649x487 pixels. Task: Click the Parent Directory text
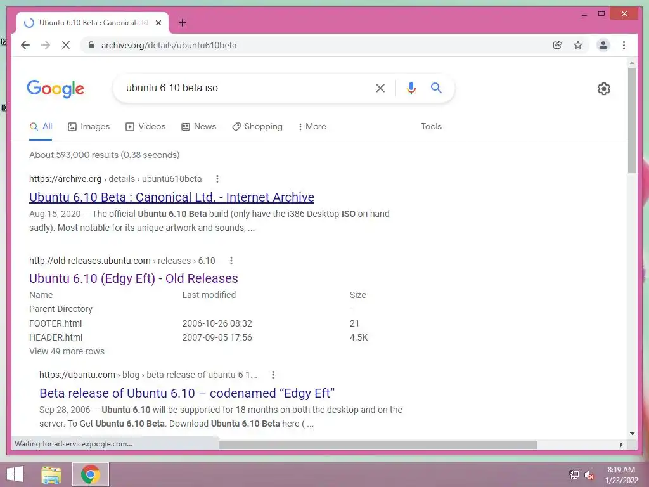61,309
